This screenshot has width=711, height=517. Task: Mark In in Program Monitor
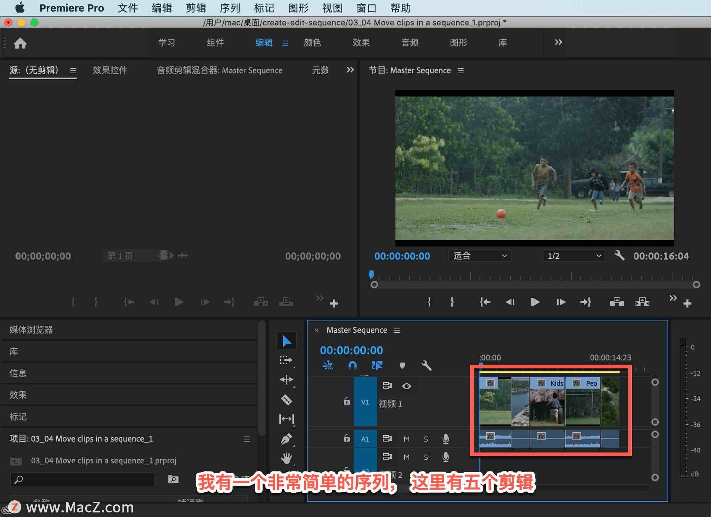tap(429, 302)
